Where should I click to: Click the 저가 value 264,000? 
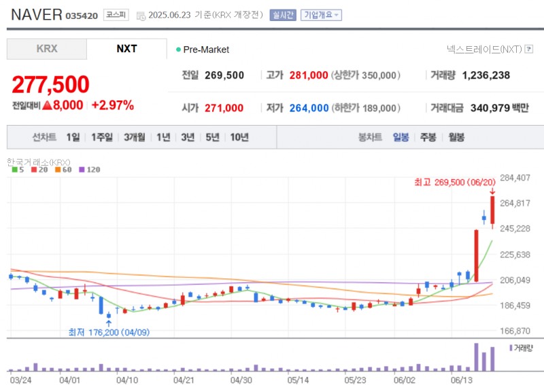[x=309, y=108]
